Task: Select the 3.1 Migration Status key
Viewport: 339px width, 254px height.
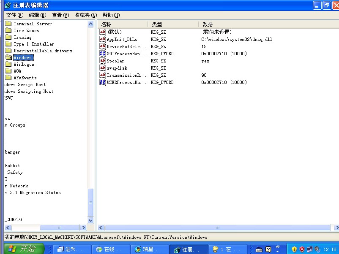Action: pyautogui.click(x=33, y=192)
